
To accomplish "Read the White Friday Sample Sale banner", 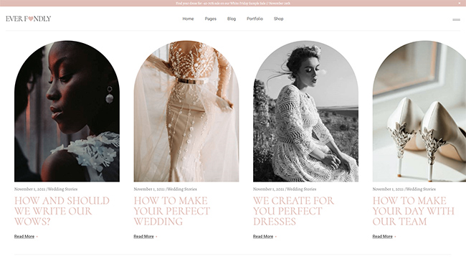I will pyautogui.click(x=233, y=4).
